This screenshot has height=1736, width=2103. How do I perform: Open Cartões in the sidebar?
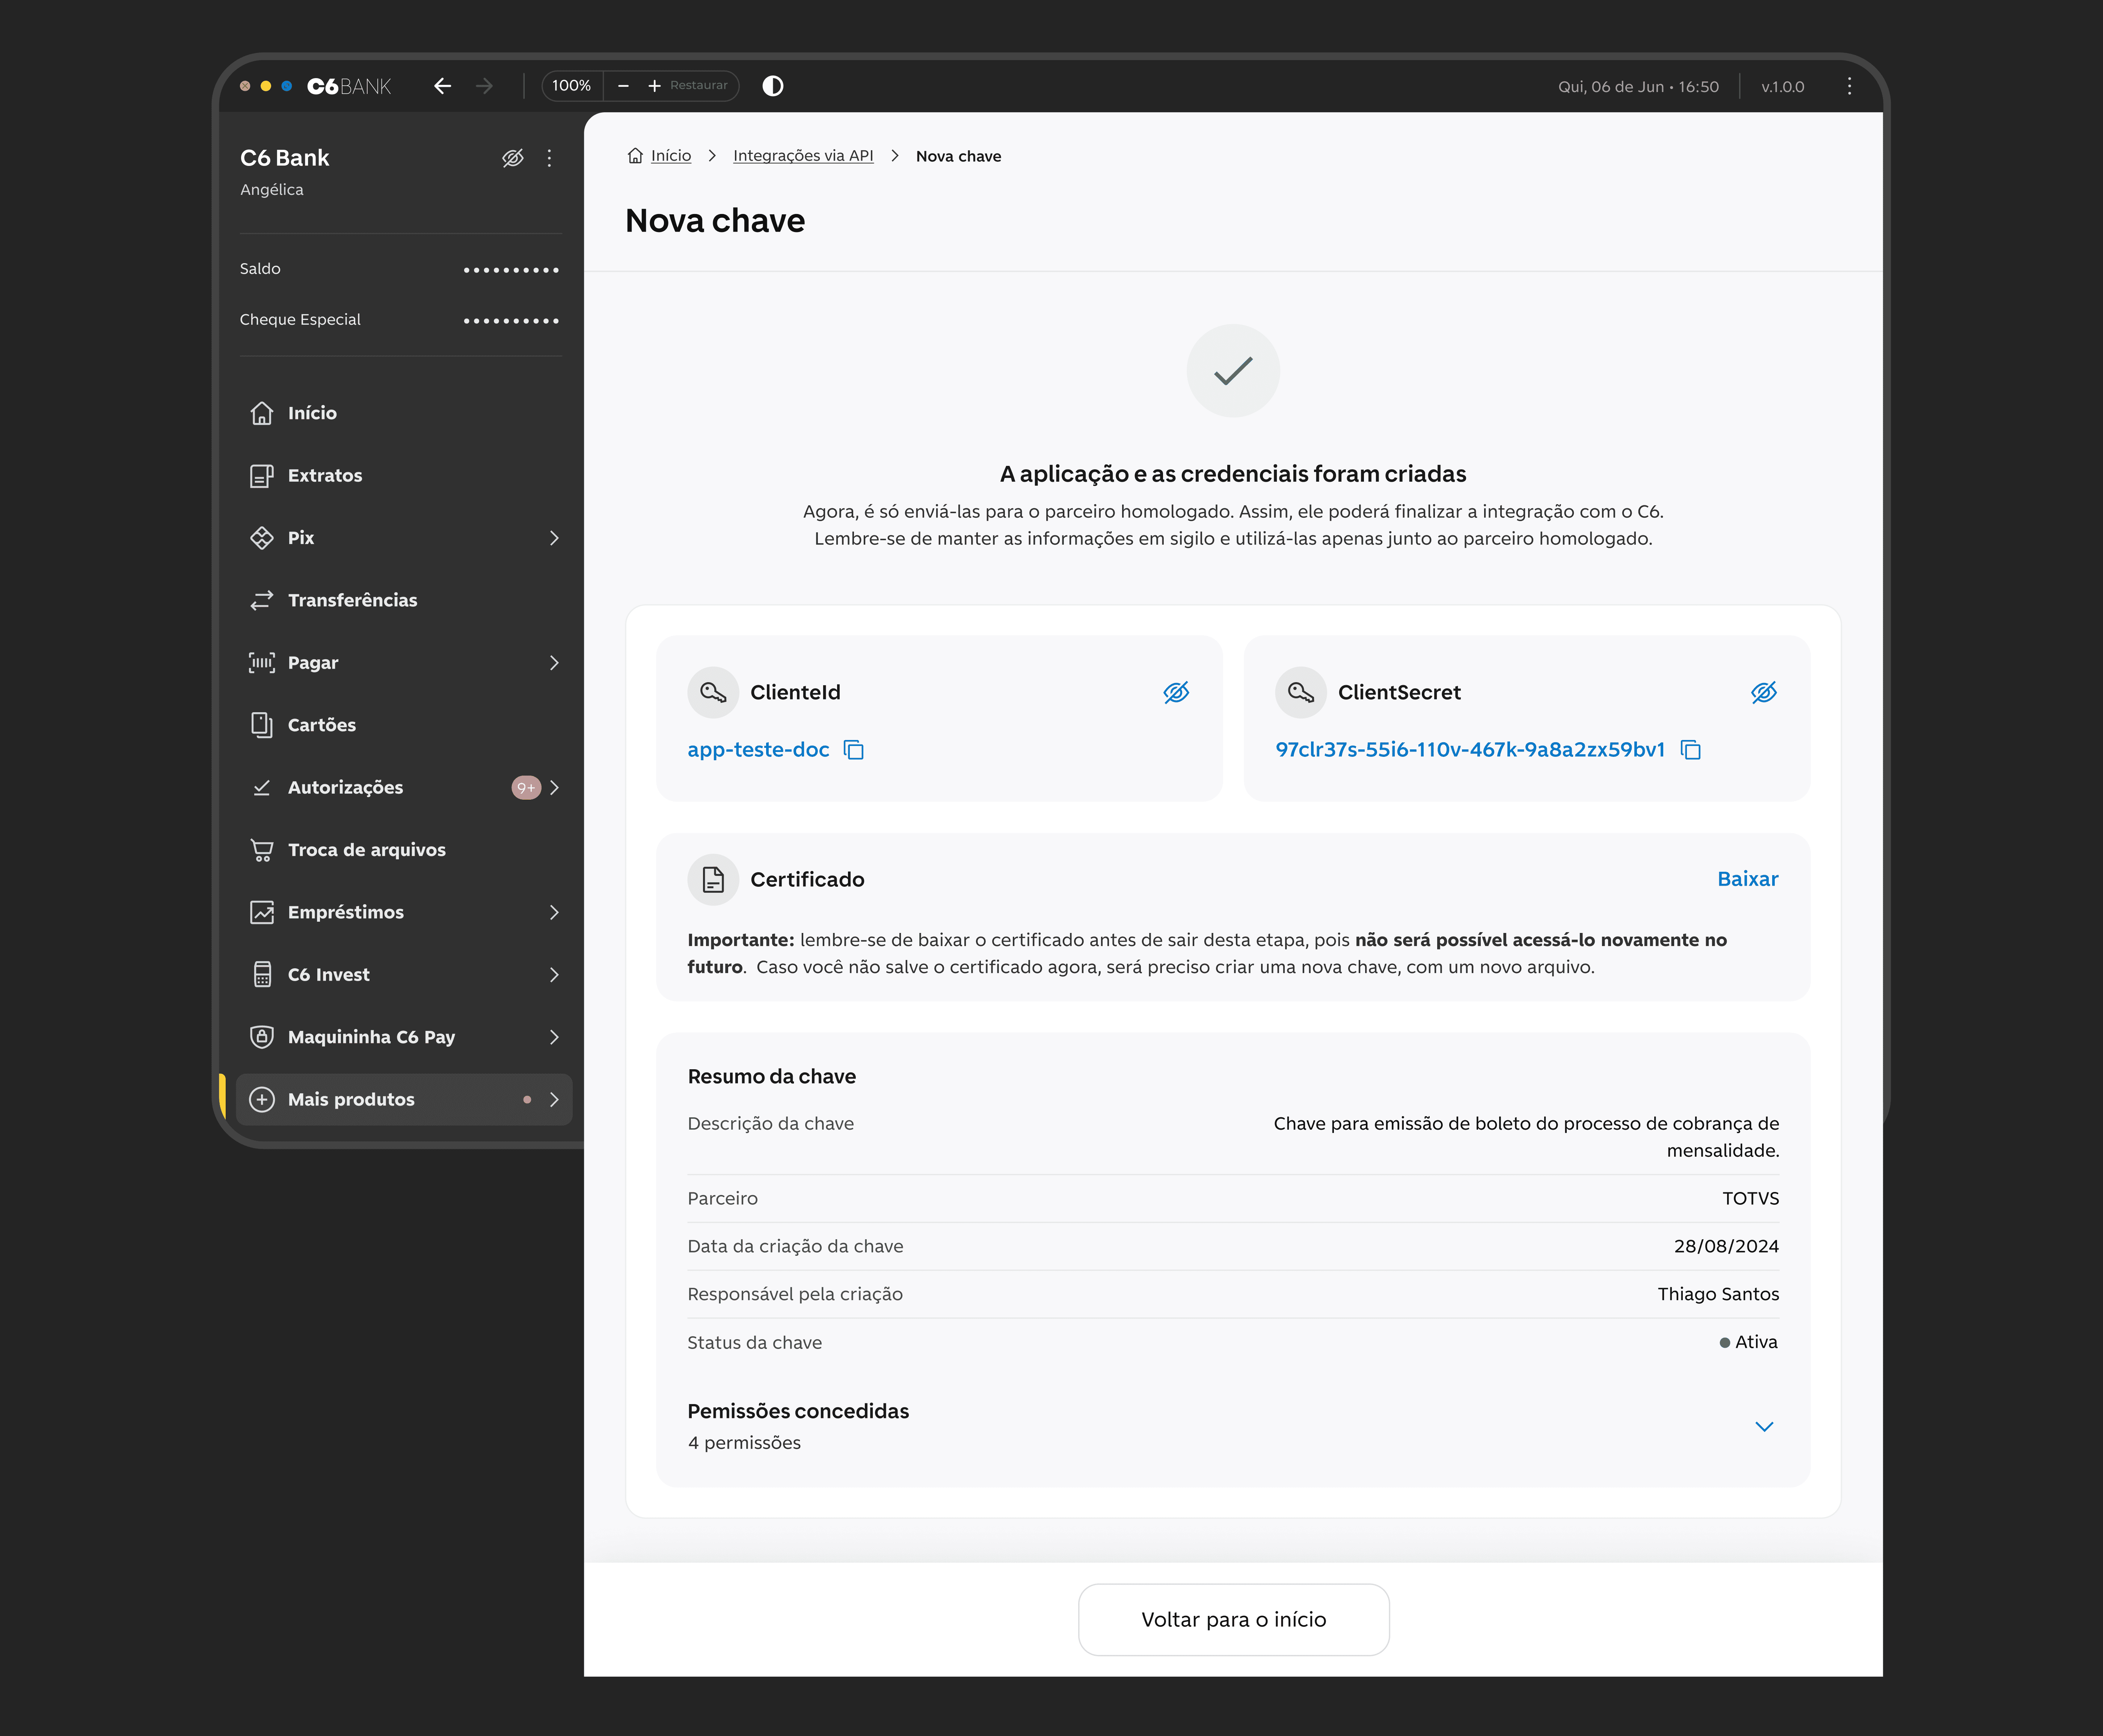(x=321, y=725)
